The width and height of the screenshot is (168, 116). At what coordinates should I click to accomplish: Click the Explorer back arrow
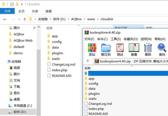5,19
